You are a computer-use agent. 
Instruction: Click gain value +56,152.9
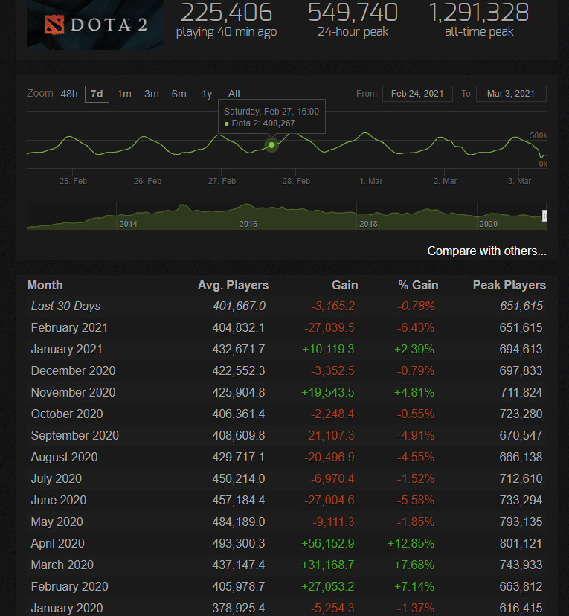[x=328, y=544]
